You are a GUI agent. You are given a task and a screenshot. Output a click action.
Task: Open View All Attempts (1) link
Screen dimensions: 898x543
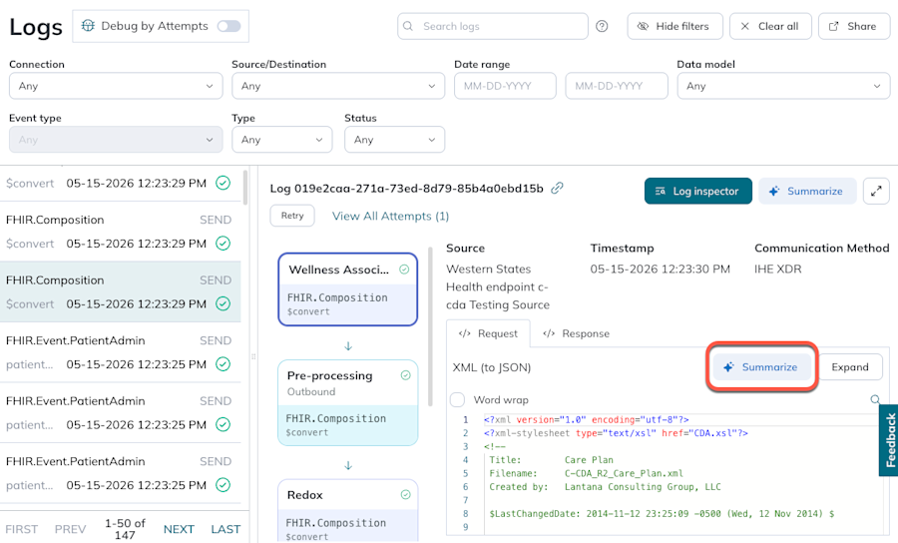tap(390, 217)
